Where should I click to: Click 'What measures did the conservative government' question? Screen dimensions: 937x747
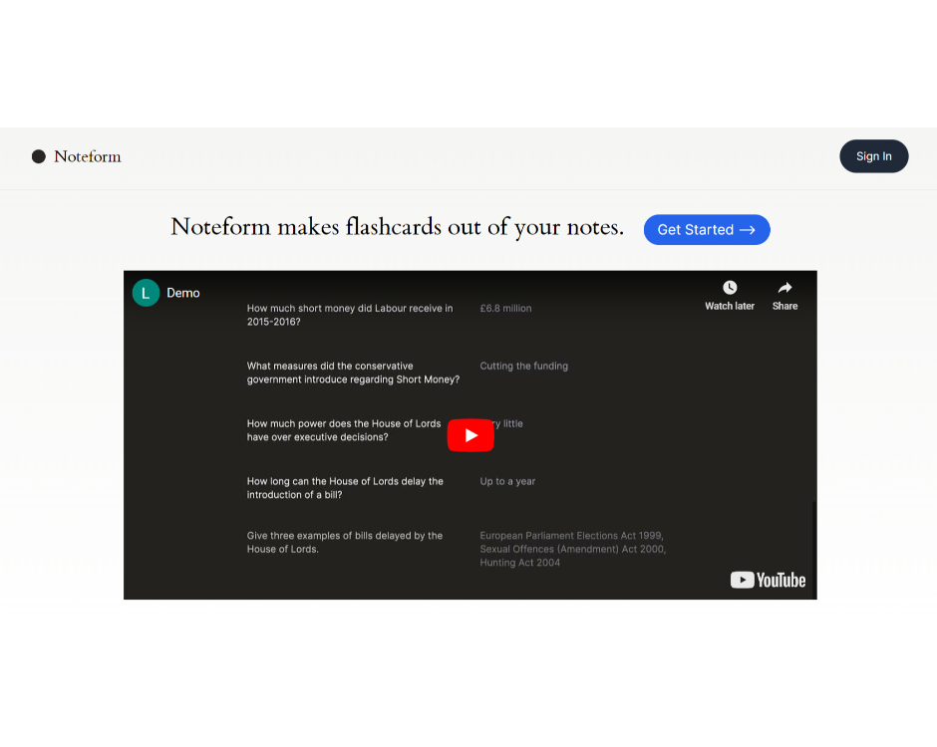click(353, 373)
